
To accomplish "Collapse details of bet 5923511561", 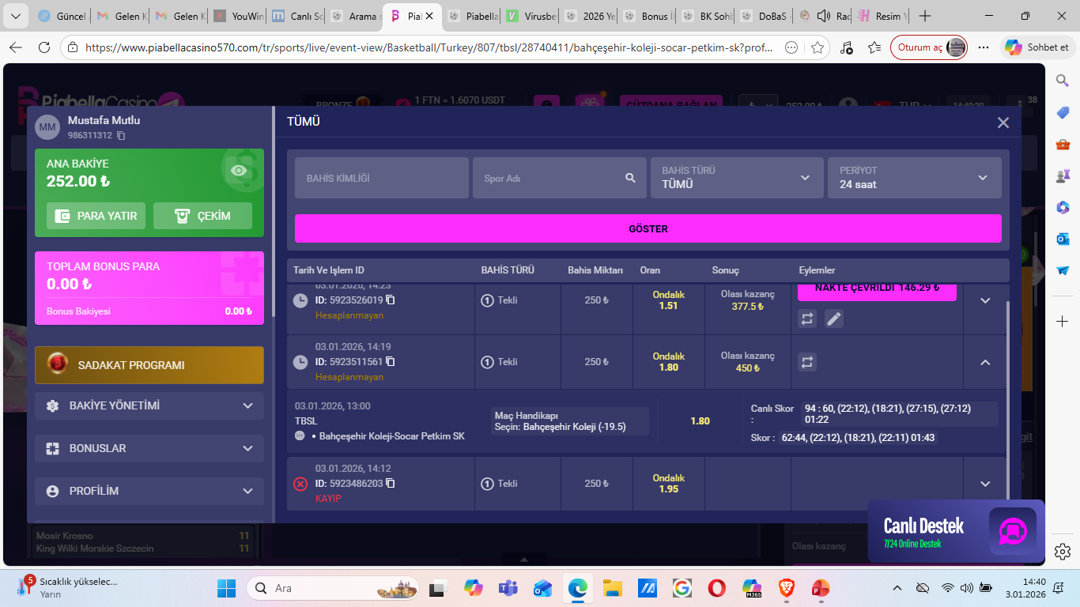I will coord(985,362).
